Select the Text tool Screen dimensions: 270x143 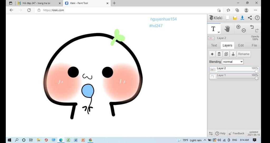[214, 29]
